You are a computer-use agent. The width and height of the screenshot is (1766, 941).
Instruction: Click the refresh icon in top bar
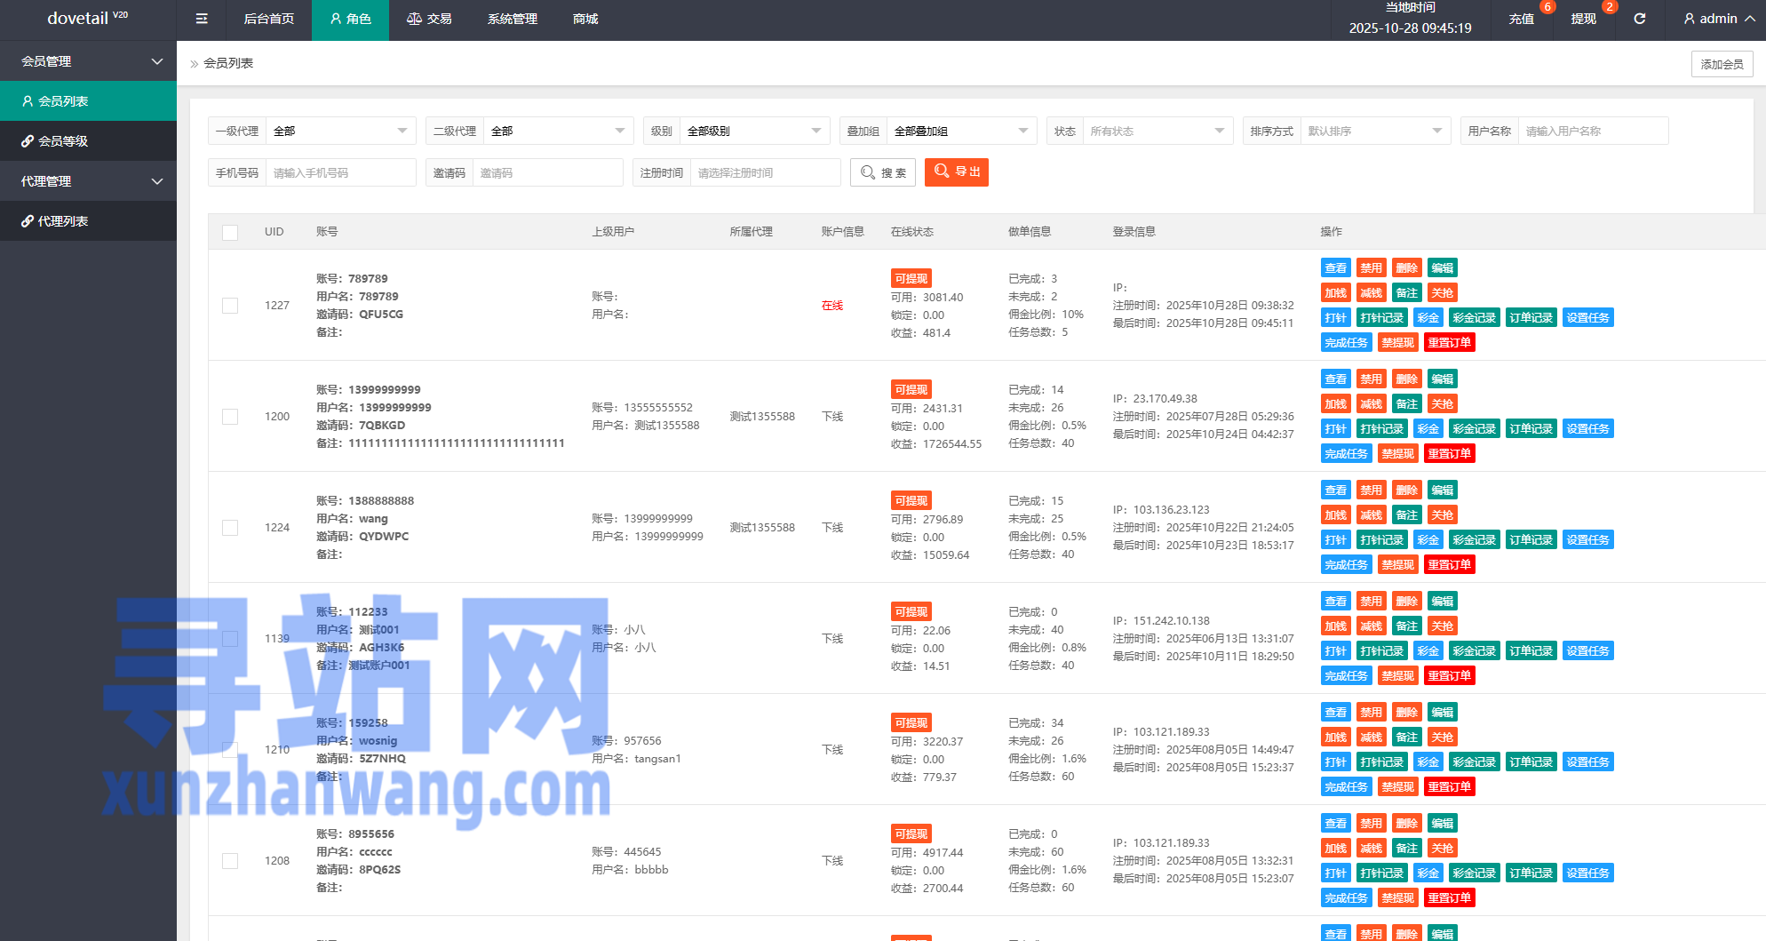point(1639,19)
